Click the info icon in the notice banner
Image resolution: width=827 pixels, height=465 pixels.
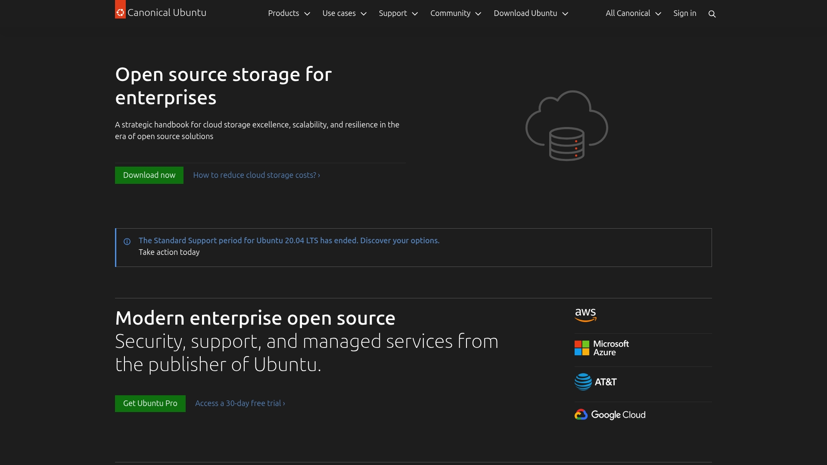click(127, 242)
